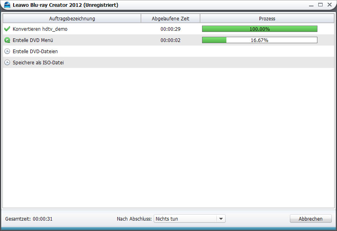Select the Speichere als ISO-Datei task row

coord(168,62)
